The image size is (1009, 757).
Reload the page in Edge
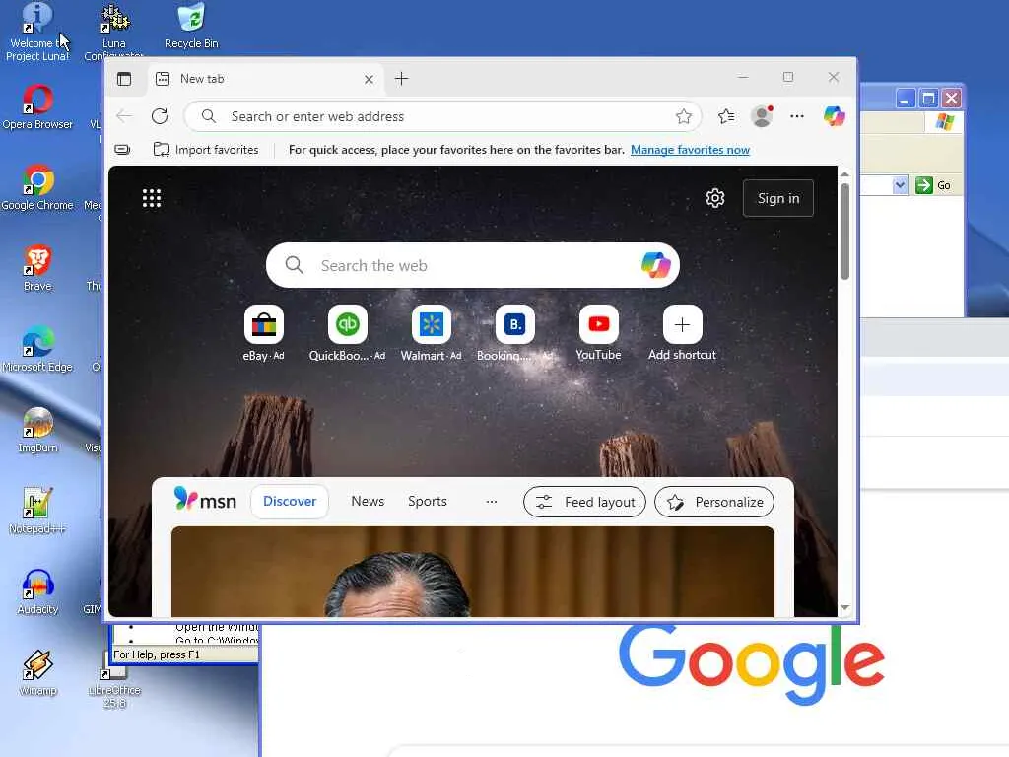click(x=160, y=116)
